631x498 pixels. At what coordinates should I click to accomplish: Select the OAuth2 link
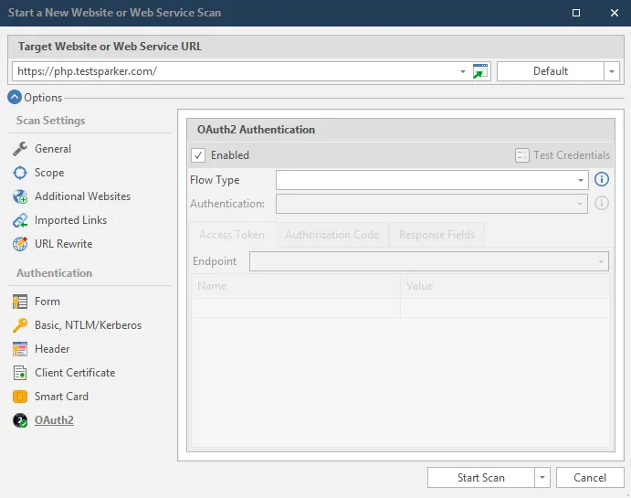click(54, 420)
